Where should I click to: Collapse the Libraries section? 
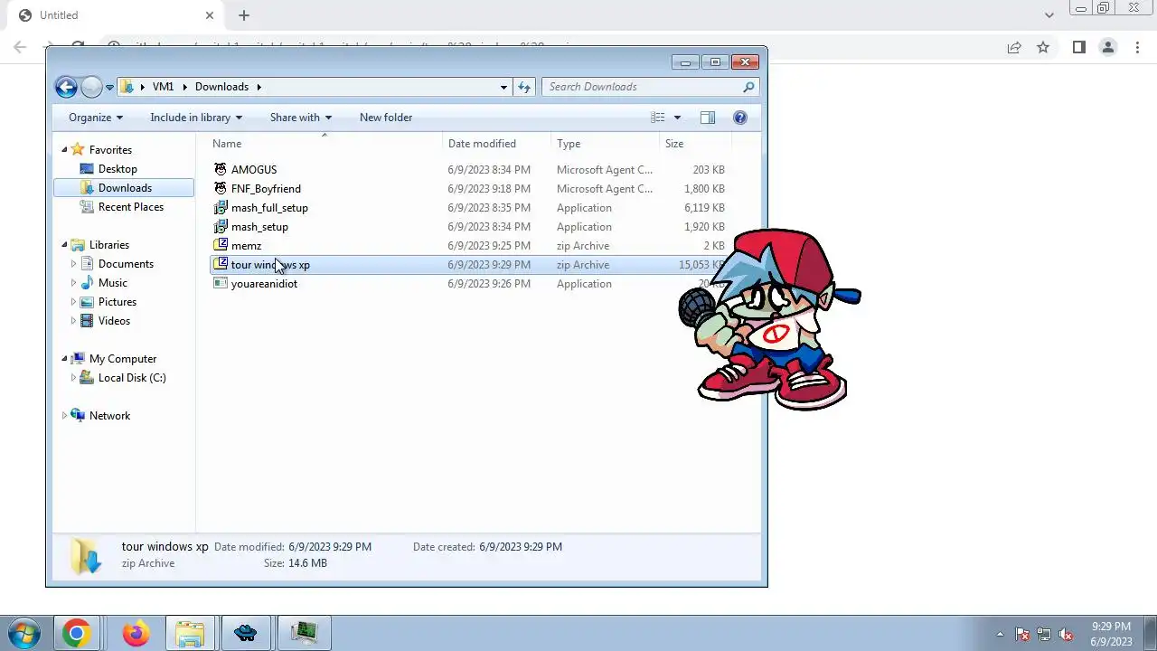64,245
